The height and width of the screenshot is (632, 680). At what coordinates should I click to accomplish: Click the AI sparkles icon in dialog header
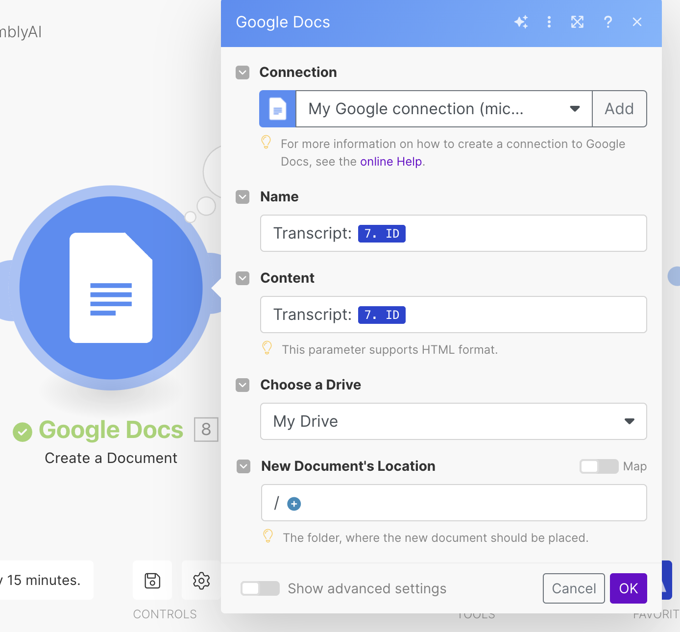(521, 22)
